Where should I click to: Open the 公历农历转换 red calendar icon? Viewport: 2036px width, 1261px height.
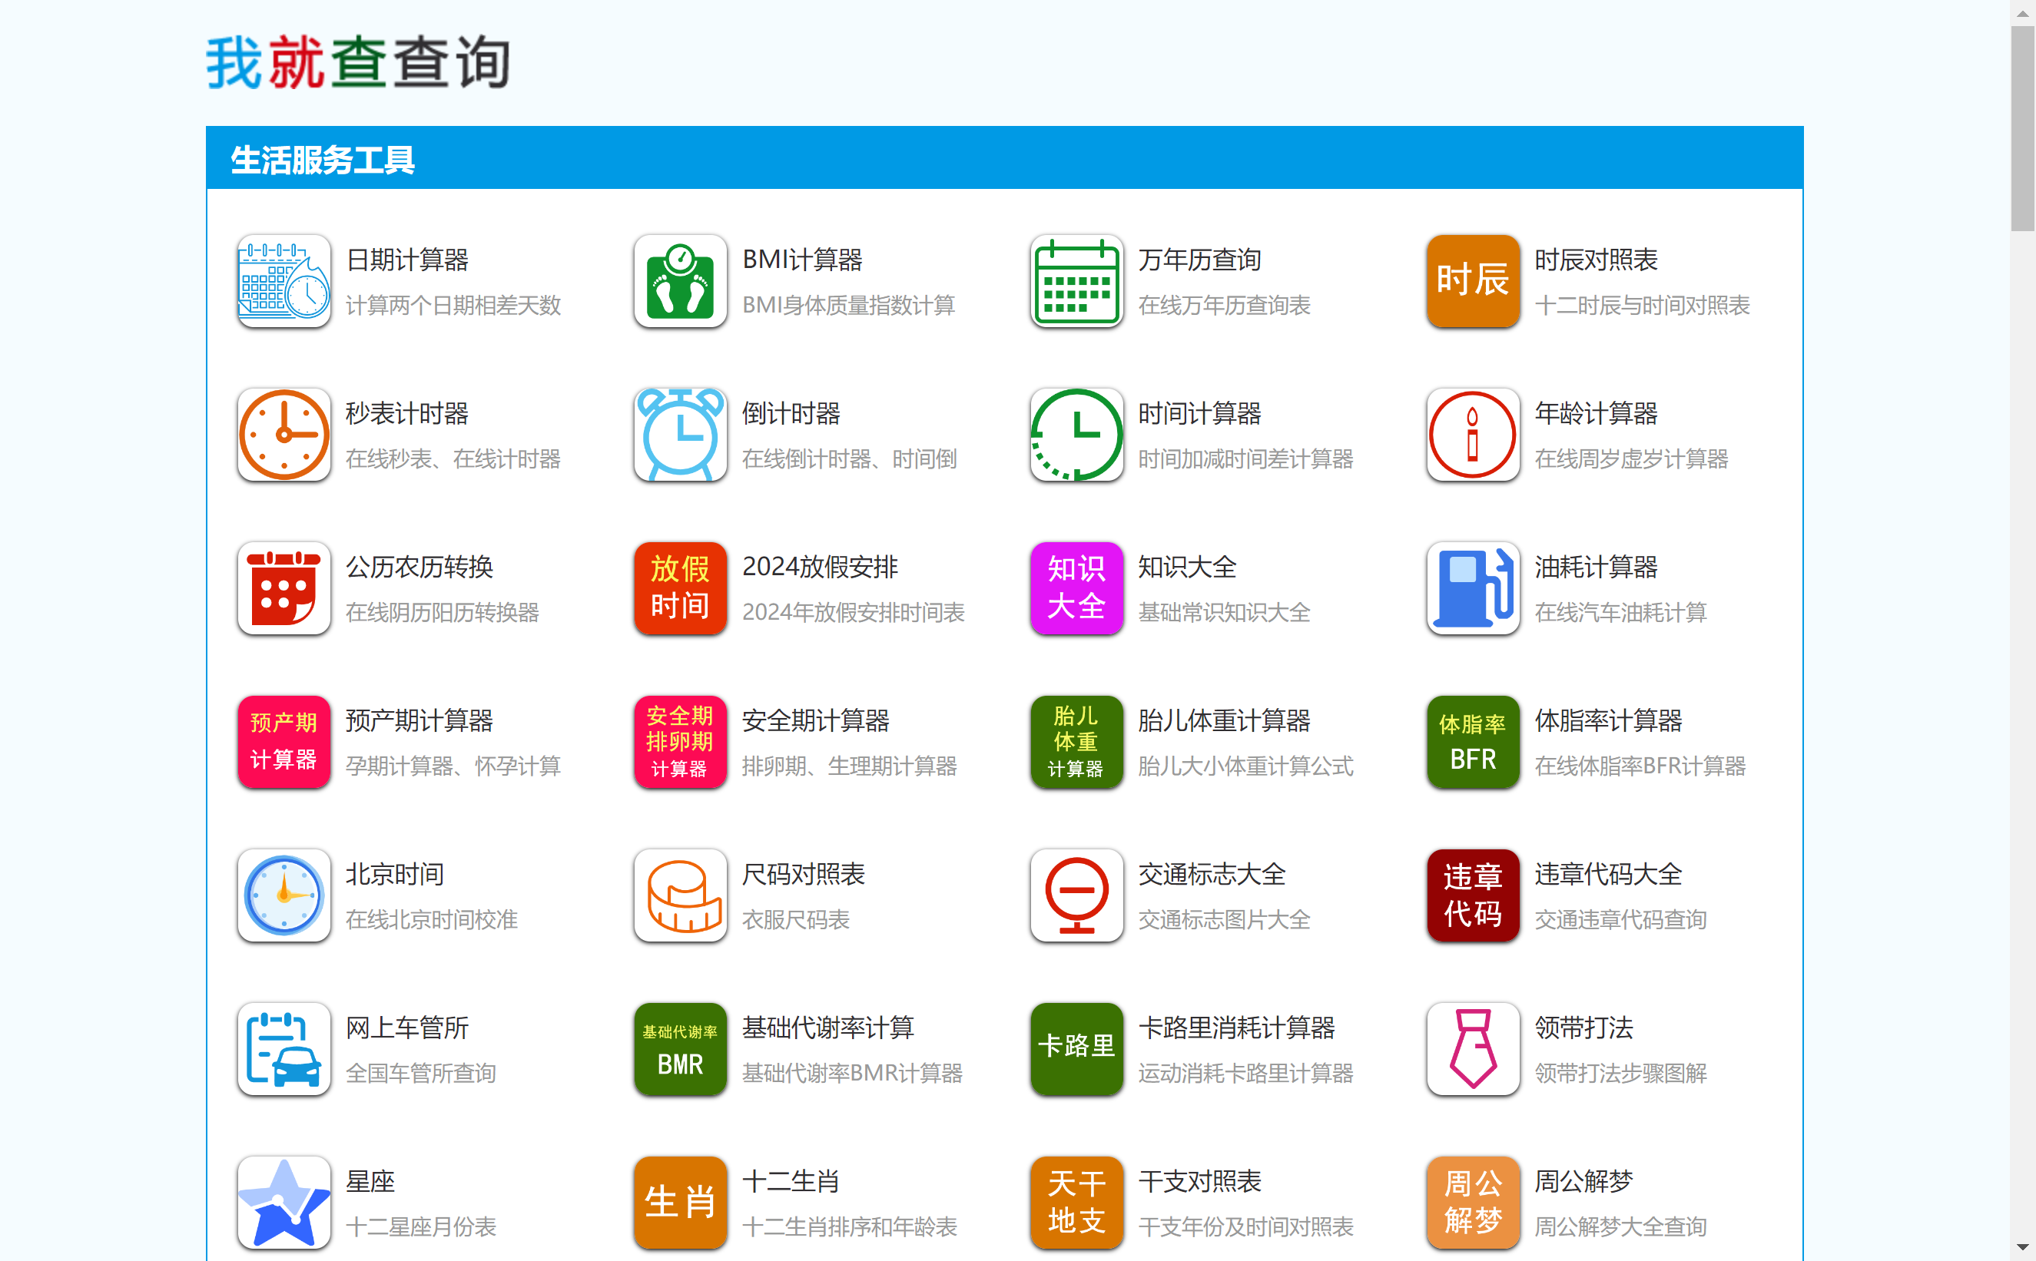tap(284, 588)
